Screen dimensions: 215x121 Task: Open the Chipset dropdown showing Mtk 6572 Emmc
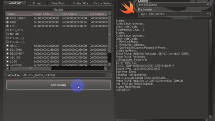(x=174, y=5)
